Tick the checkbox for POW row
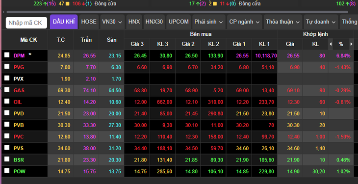The image size is (358, 184). click(x=7, y=171)
